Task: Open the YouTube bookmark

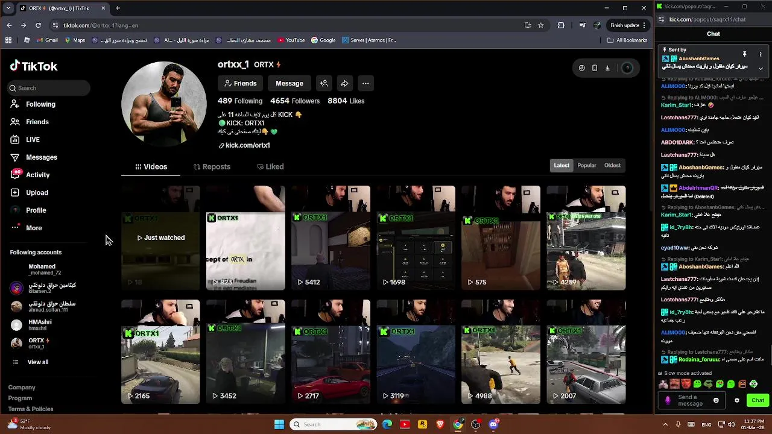Action: click(291, 40)
